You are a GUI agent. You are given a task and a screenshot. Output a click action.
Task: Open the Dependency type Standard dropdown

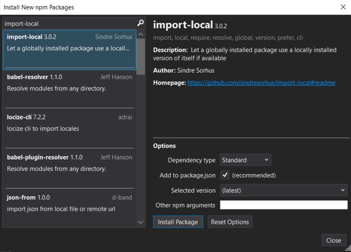[x=245, y=160]
